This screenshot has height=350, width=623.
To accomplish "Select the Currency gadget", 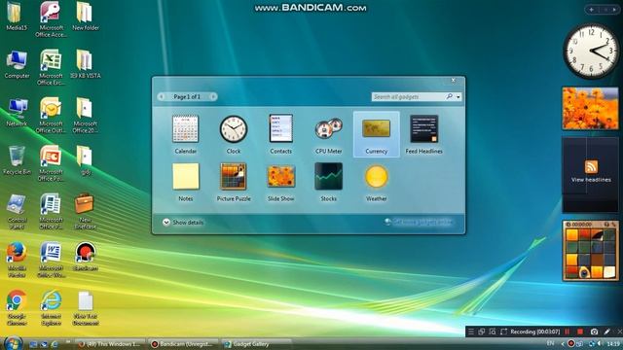I will pos(377,134).
